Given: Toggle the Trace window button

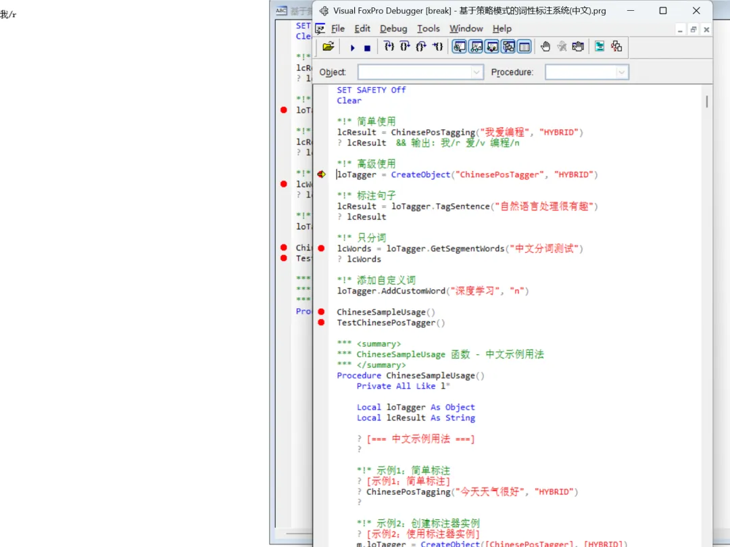Looking at the screenshot, I should click(x=460, y=47).
